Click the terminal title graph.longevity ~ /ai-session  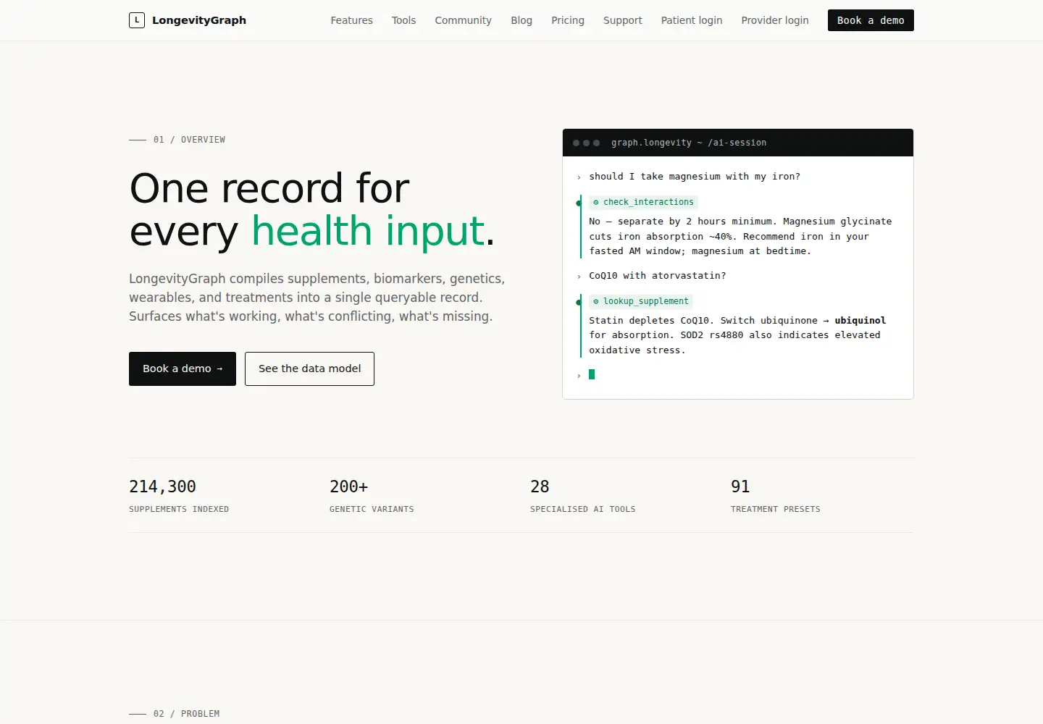pyautogui.click(x=689, y=143)
